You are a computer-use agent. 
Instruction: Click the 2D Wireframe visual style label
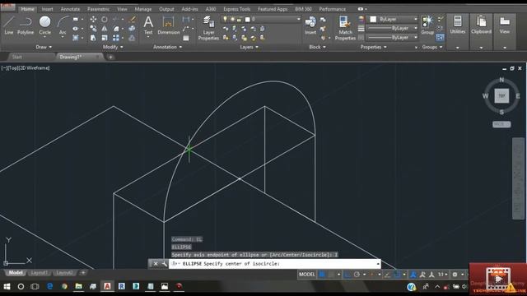[x=35, y=67]
